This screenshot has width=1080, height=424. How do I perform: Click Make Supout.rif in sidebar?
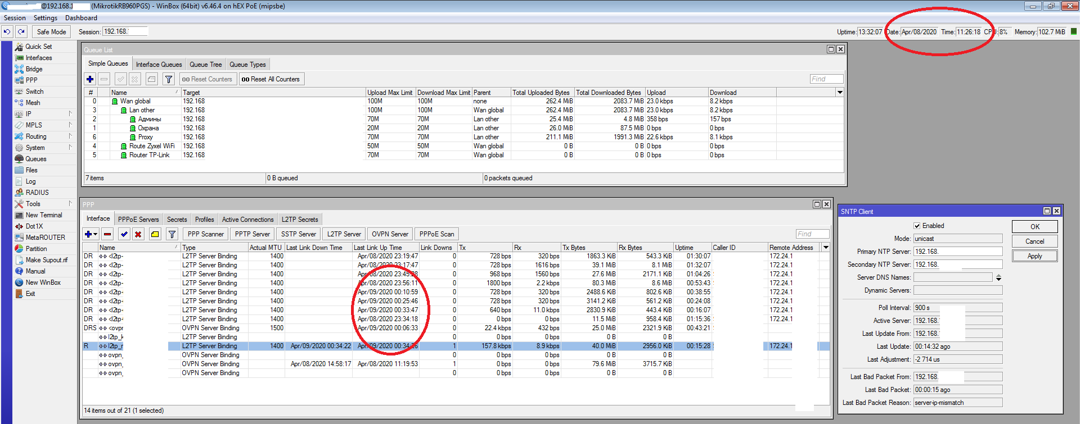(46, 260)
